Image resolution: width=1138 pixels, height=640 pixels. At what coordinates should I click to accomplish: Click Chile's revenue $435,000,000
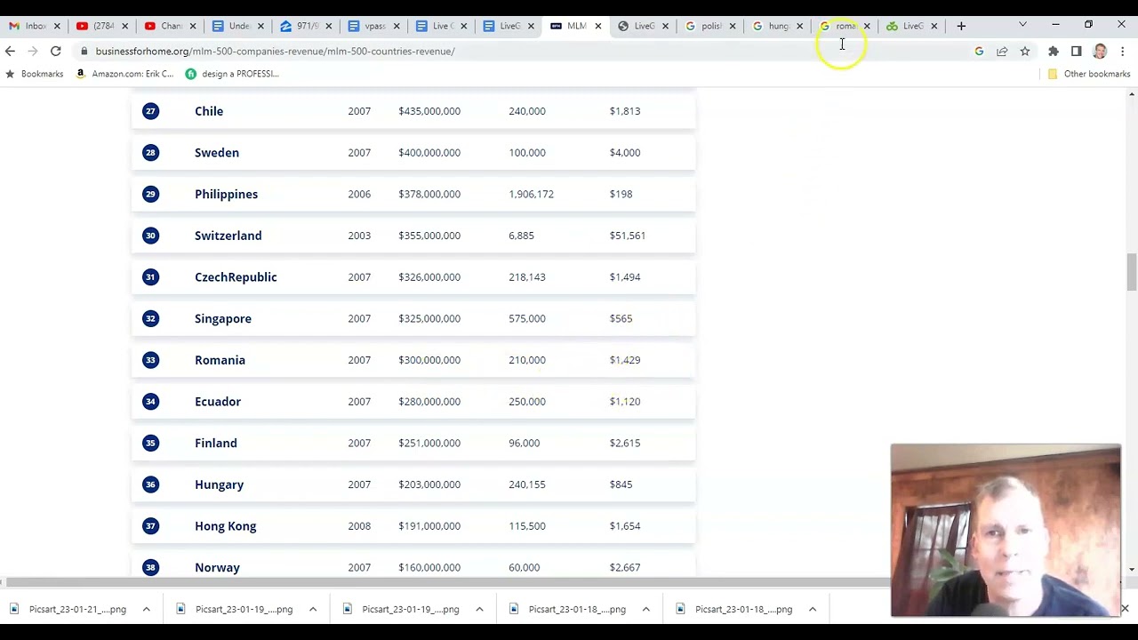429,111
